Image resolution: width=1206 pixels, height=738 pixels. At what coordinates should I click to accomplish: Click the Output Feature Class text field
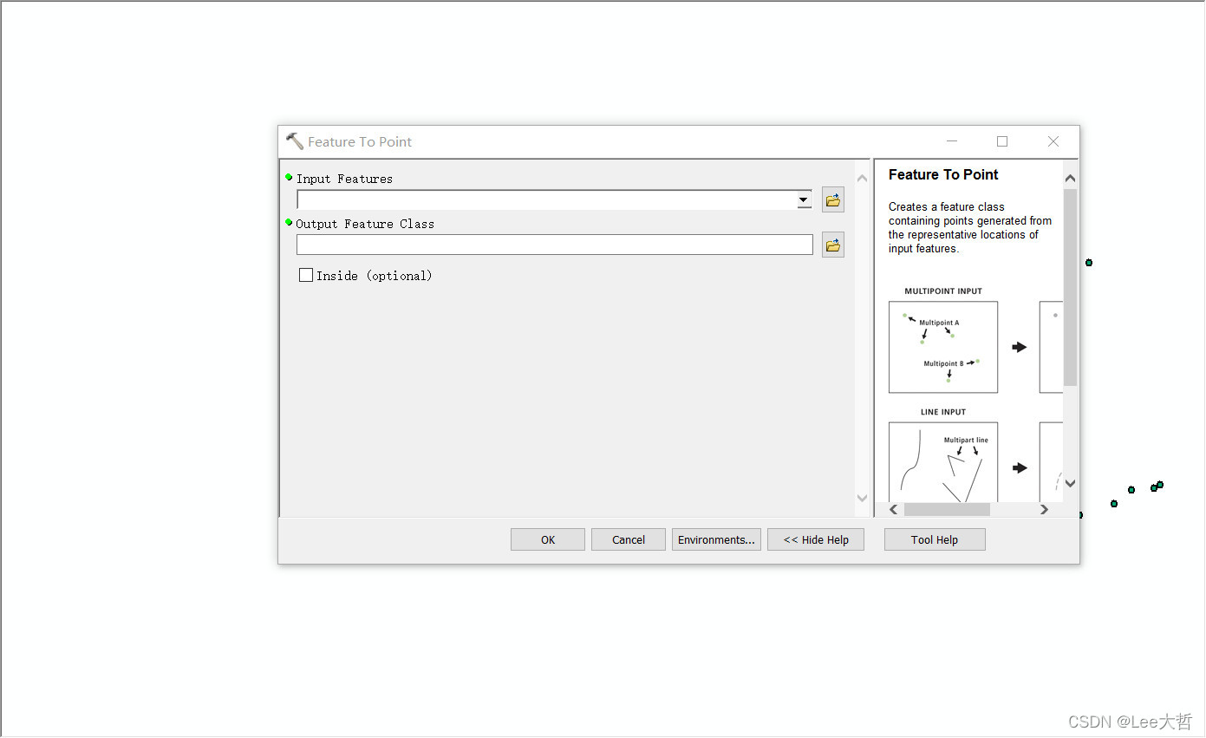point(555,245)
